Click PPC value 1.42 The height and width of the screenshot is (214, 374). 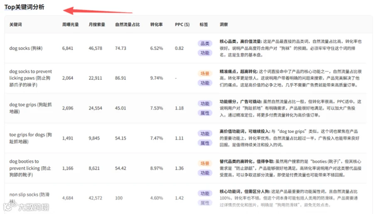point(179,198)
